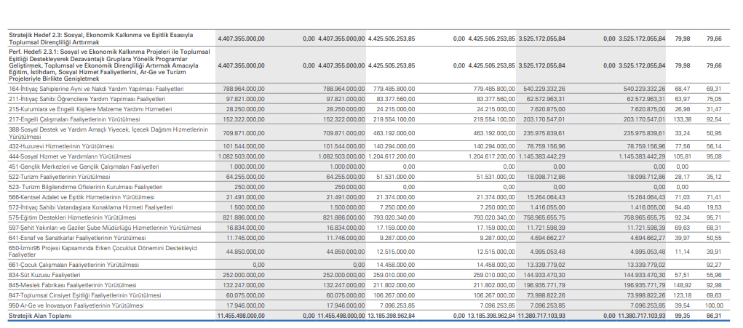Viewport: 743px width, 328px height.
Task: Select the 217-Engelli Çalışmaları Faaliyetlerinin Yürütülmesi label
Action: point(73,119)
